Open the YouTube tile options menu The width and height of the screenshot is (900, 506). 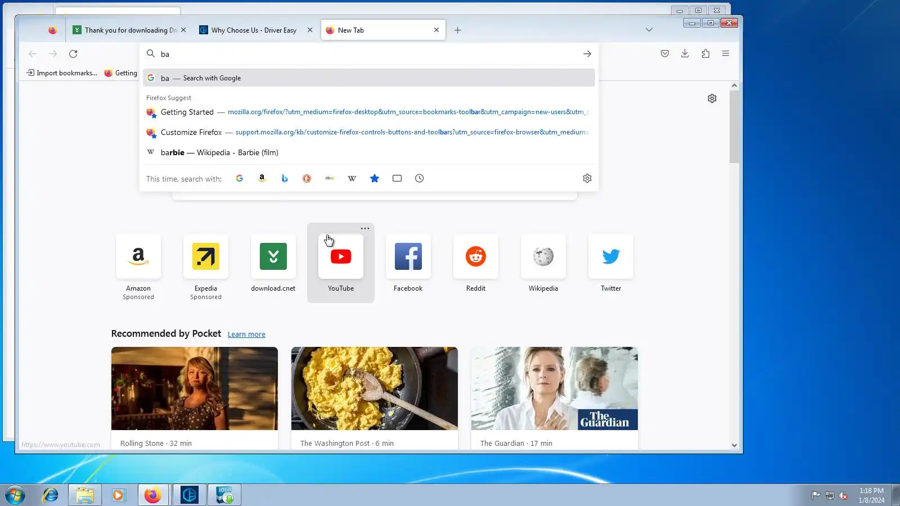click(x=365, y=228)
